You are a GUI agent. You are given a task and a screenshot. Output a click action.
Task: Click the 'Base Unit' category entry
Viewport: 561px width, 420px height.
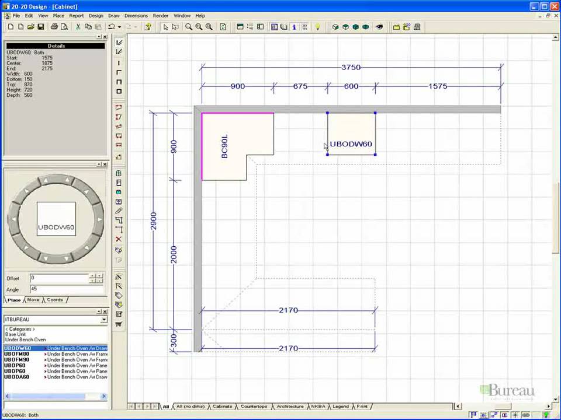tap(15, 334)
